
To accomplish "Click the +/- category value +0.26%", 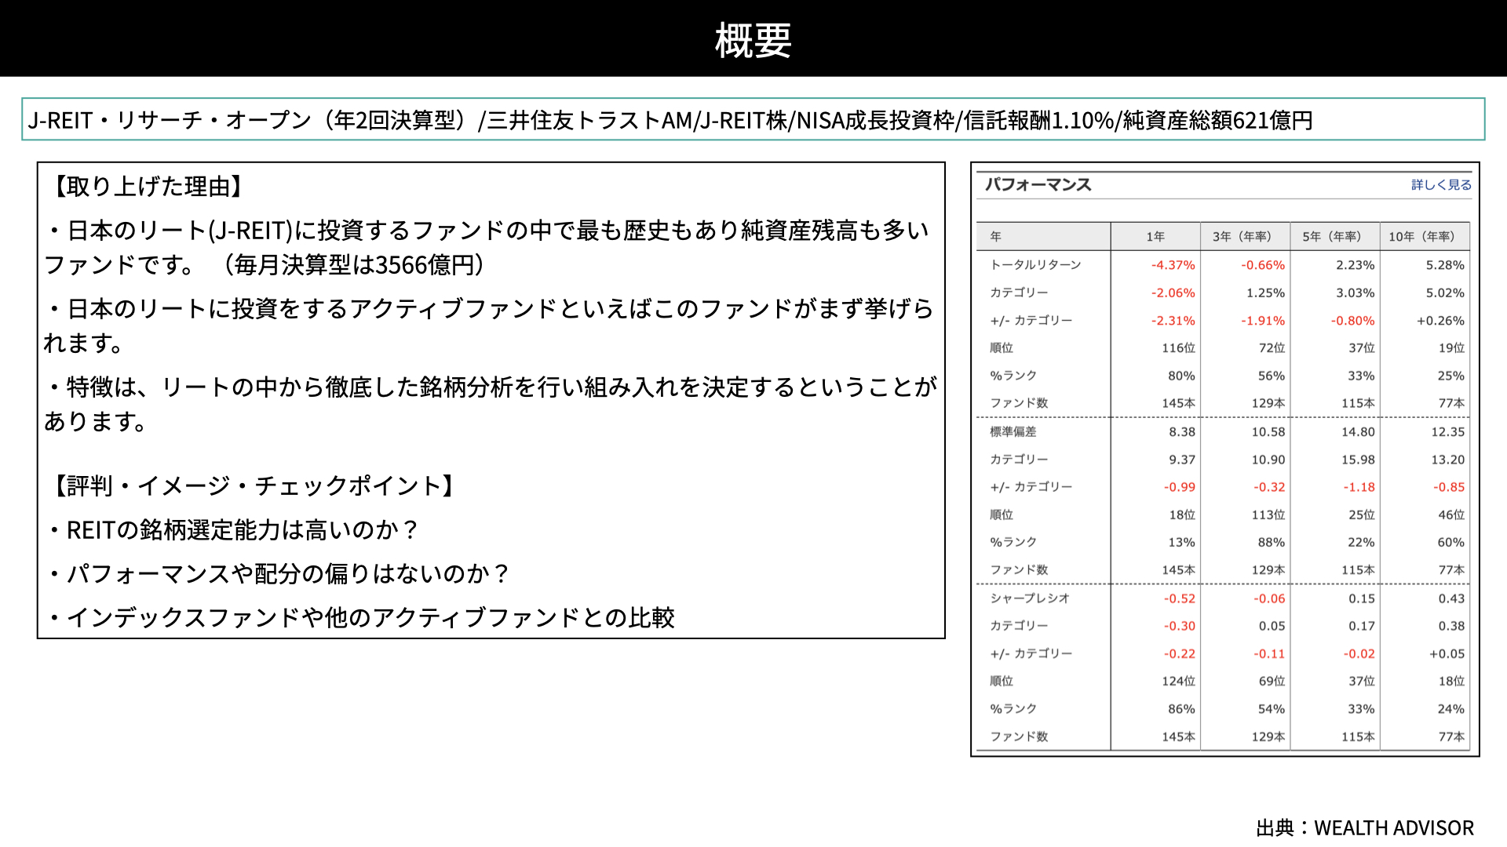I will click(x=1440, y=321).
